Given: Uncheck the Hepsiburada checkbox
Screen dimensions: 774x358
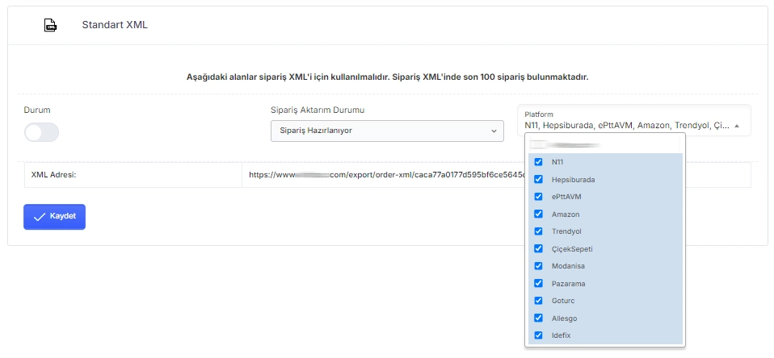Looking at the screenshot, I should pos(539,179).
